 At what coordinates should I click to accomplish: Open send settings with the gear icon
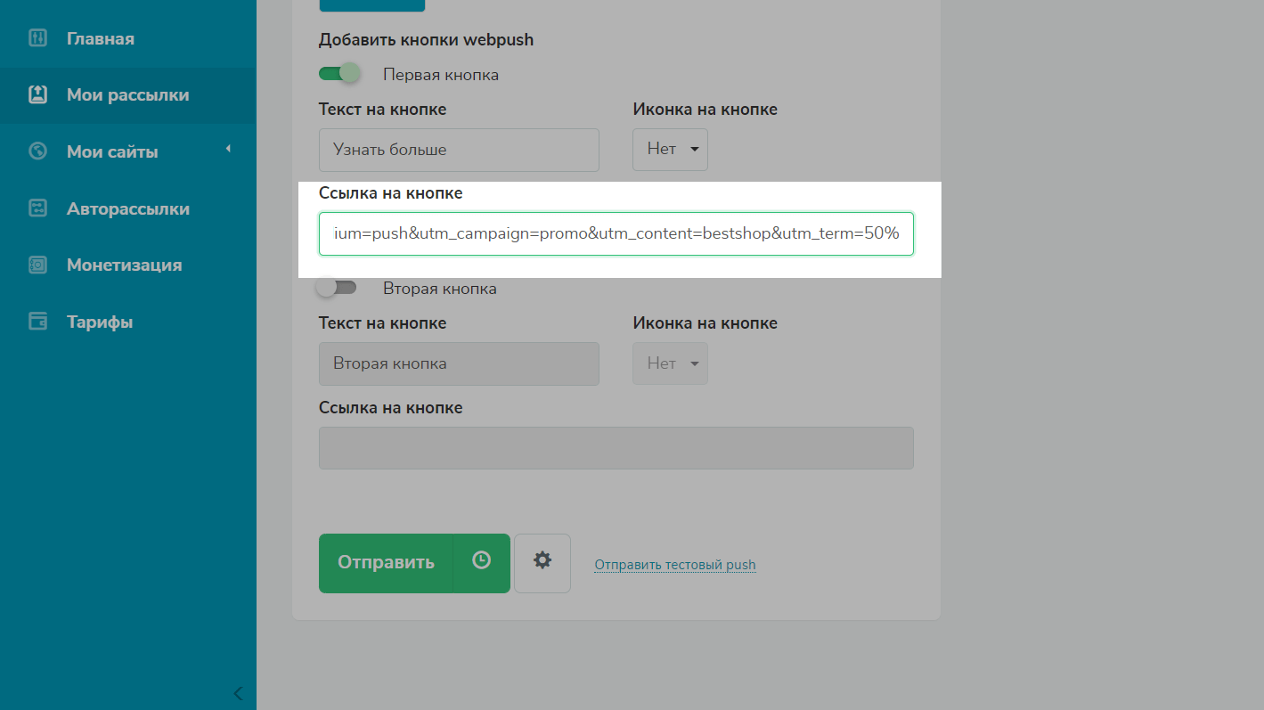542,561
